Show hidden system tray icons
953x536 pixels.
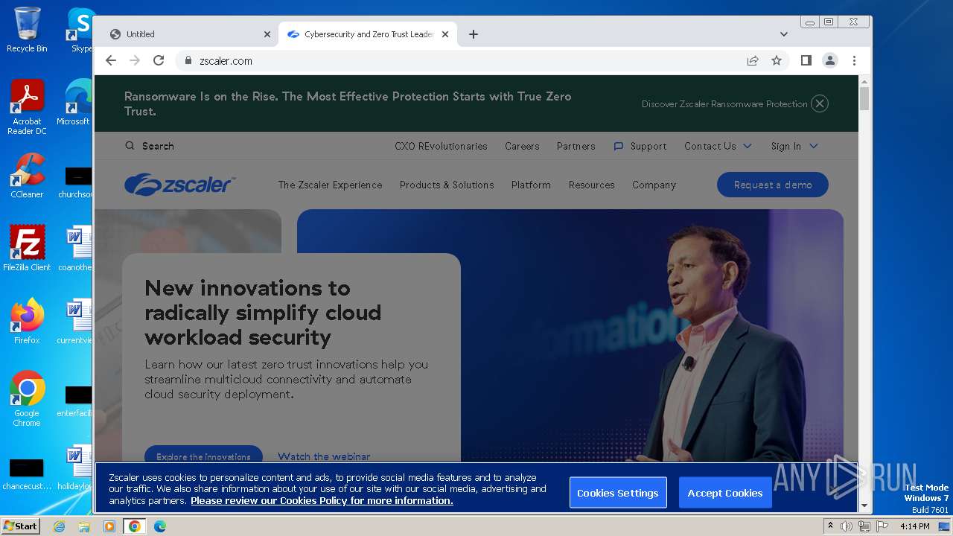pos(830,526)
